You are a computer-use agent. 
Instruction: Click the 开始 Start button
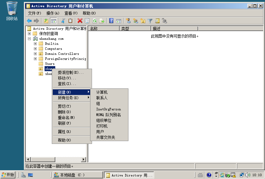[8, 175]
